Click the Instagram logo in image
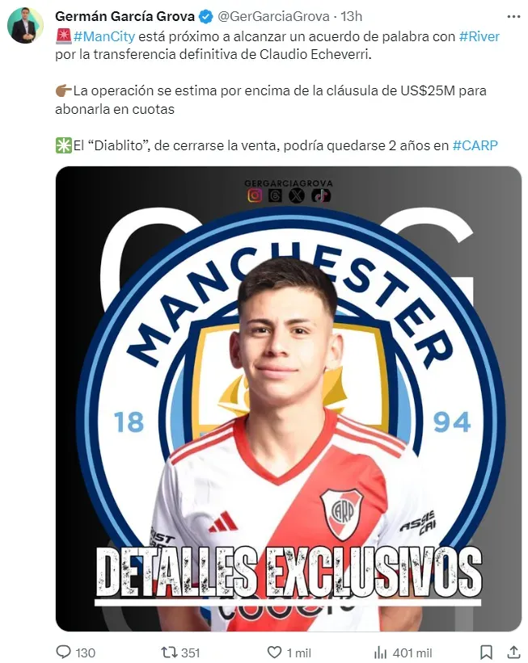This screenshot has height=663, width=528. [x=255, y=195]
